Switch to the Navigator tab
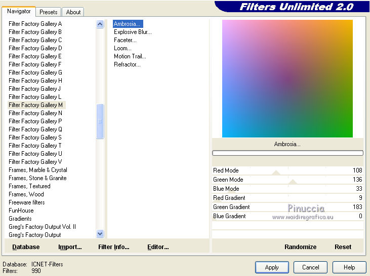This screenshot has width=370, height=276. 19,11
